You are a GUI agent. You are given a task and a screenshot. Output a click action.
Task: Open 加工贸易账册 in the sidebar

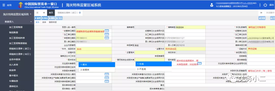pyautogui.click(x=16, y=27)
